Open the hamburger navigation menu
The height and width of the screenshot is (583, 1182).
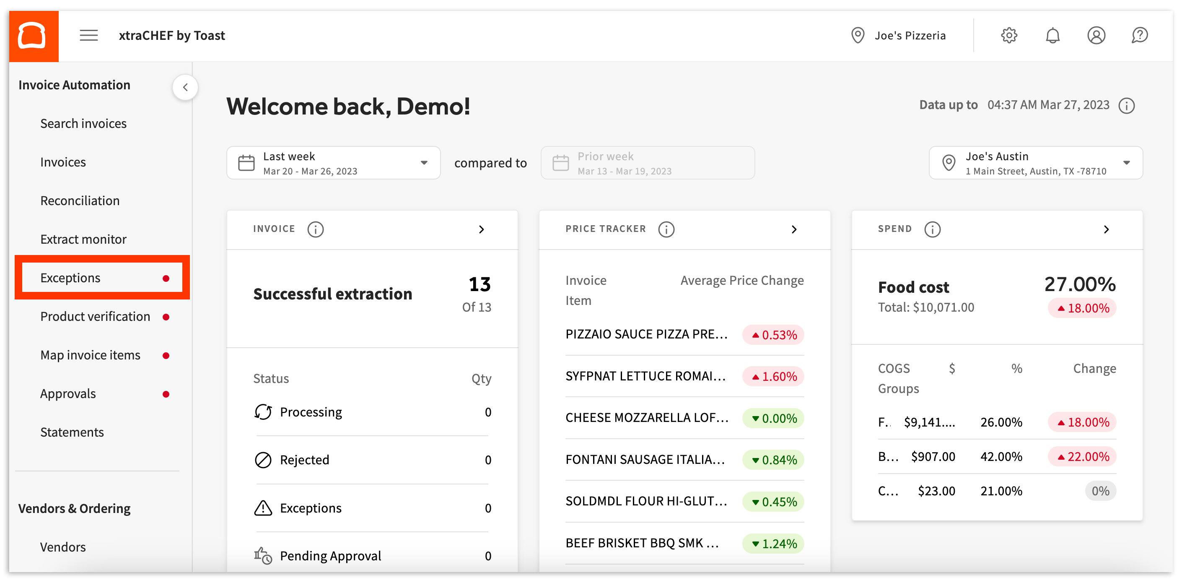click(x=88, y=35)
